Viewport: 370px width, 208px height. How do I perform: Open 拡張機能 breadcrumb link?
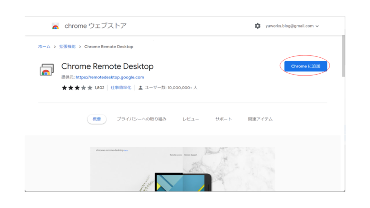click(67, 47)
